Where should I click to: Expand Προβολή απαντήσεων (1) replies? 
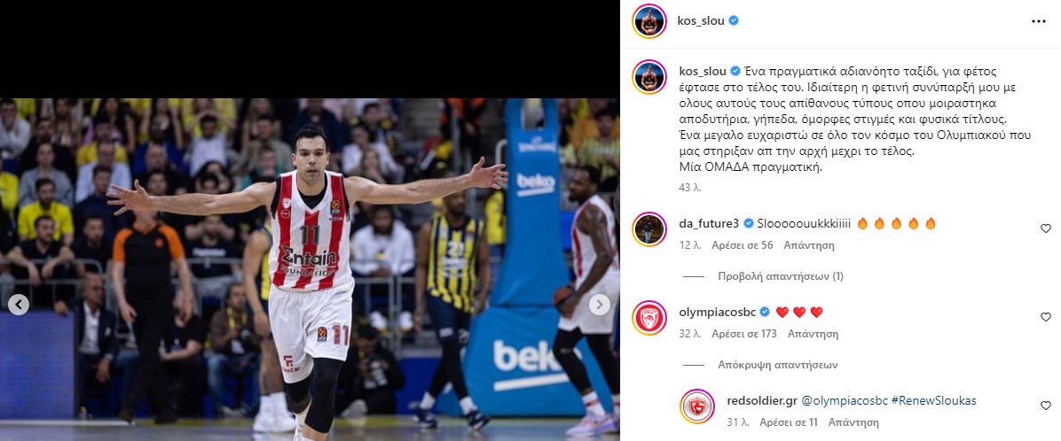[x=780, y=276]
